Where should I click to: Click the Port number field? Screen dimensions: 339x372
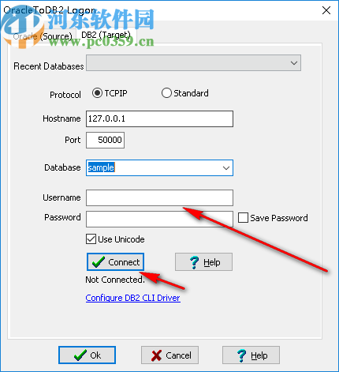tap(105, 140)
